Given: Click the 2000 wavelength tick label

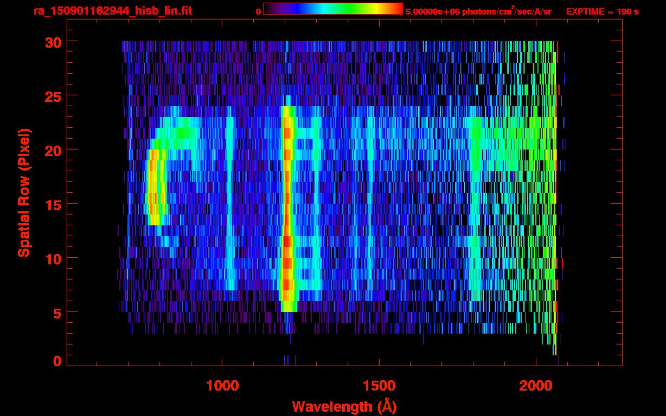Looking at the screenshot, I should pyautogui.click(x=535, y=386).
